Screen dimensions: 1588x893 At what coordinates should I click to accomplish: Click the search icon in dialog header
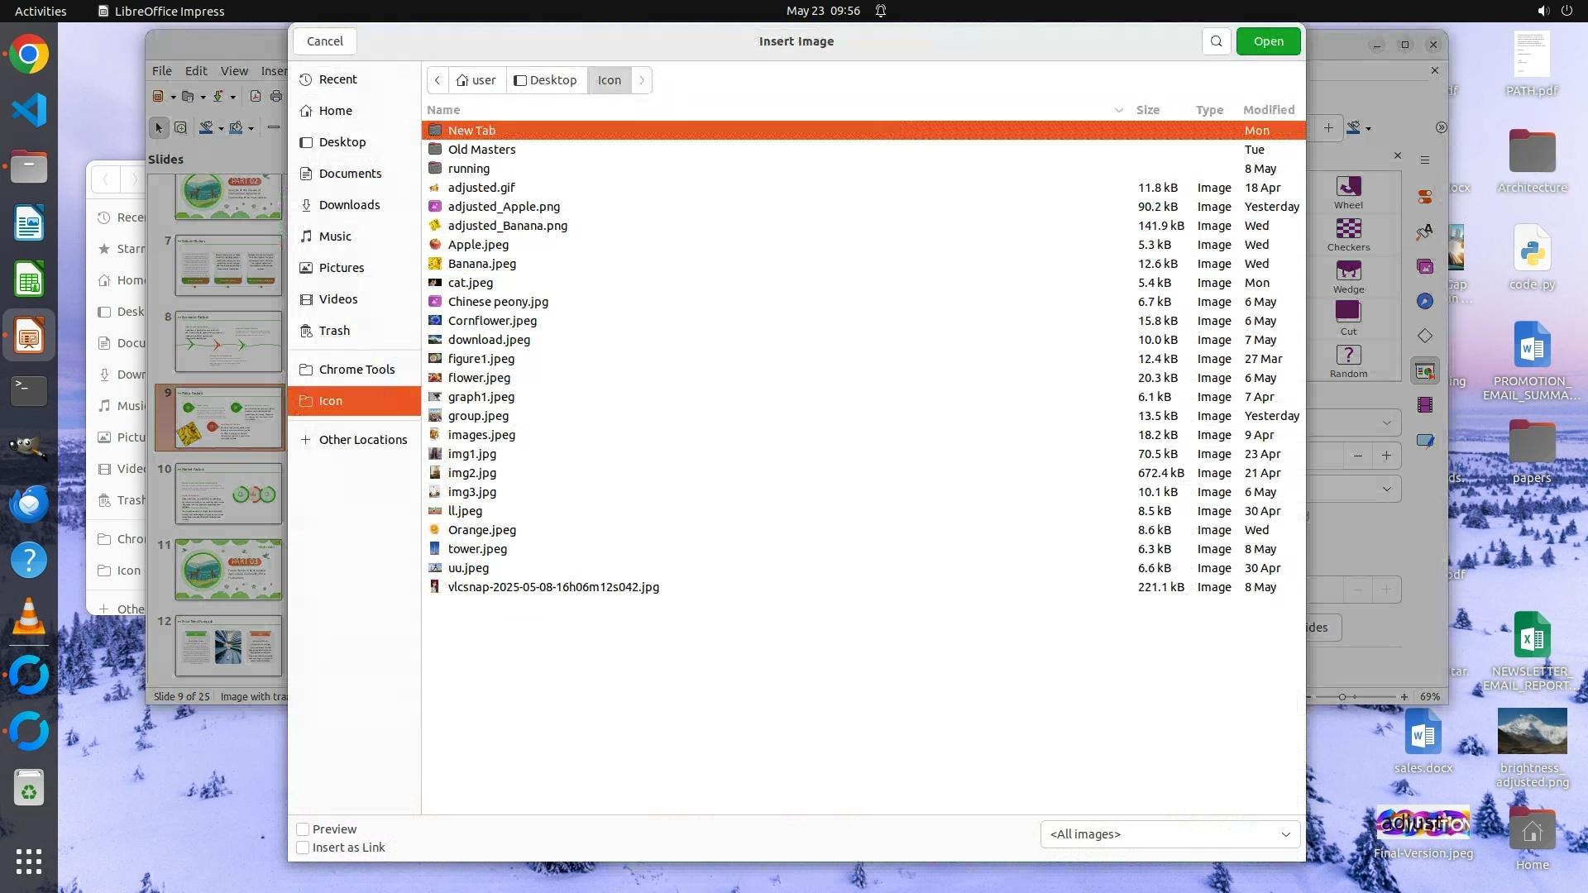click(x=1216, y=41)
